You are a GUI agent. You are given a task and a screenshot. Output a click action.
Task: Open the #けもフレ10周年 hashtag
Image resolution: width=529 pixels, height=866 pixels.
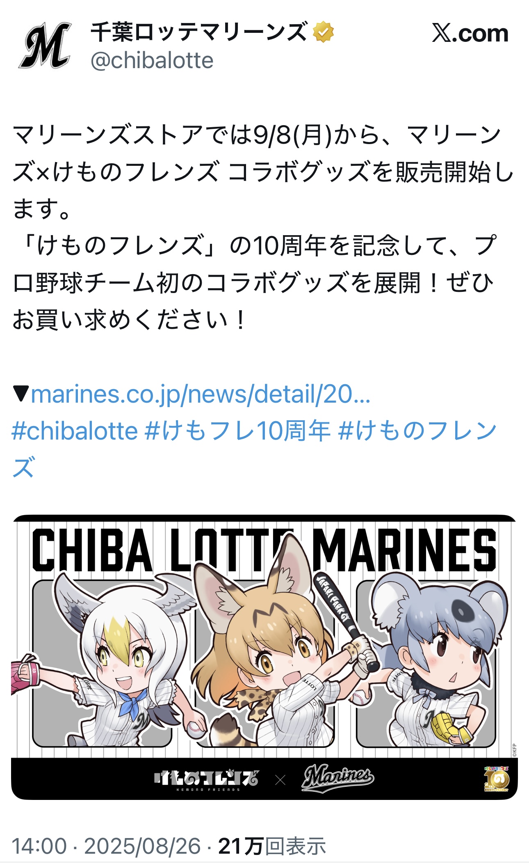pyautogui.click(x=238, y=431)
